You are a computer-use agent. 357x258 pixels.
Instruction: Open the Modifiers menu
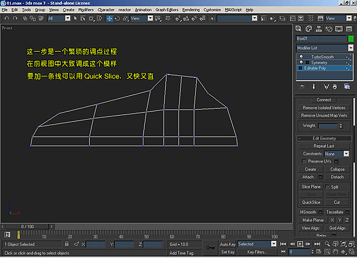coord(86,9)
